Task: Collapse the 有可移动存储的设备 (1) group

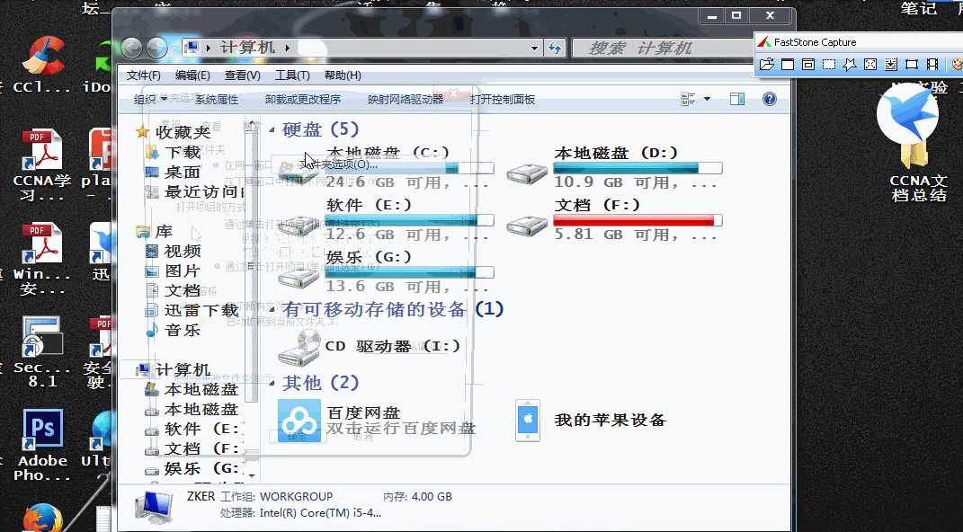Action: point(272,309)
